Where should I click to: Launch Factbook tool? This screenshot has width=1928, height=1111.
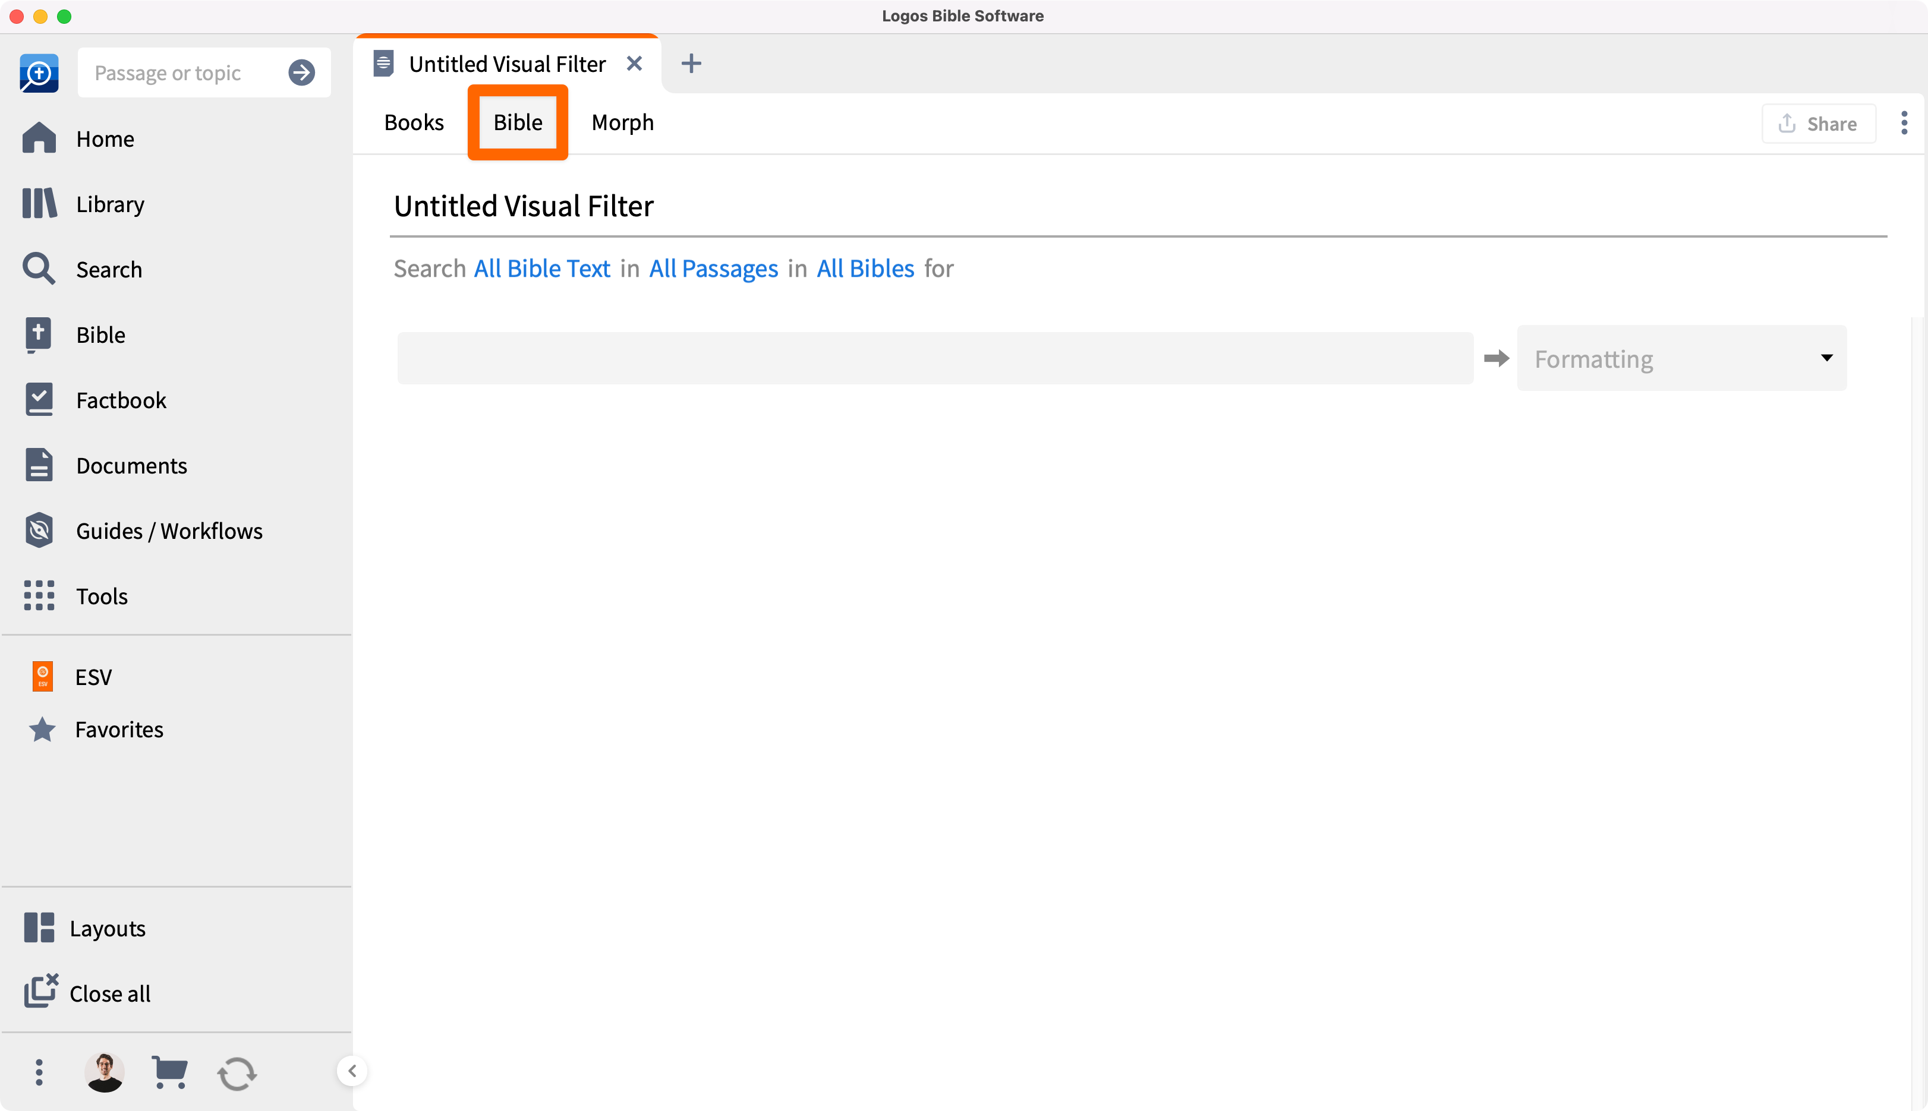[94, 400]
